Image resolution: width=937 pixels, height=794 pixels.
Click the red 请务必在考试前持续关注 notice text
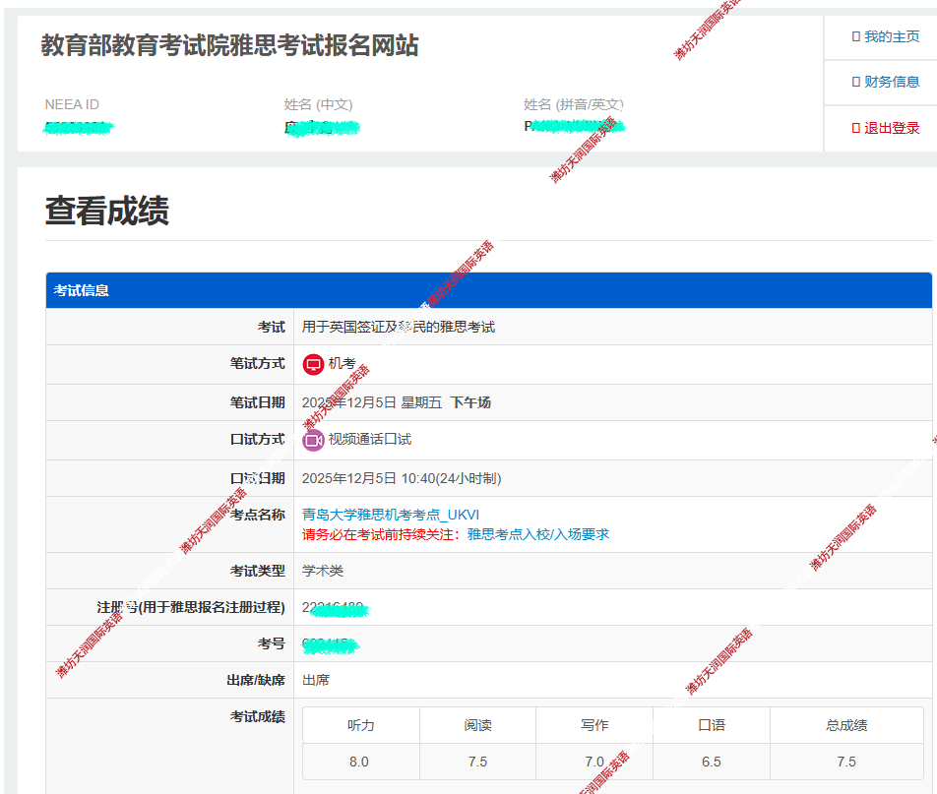381,534
